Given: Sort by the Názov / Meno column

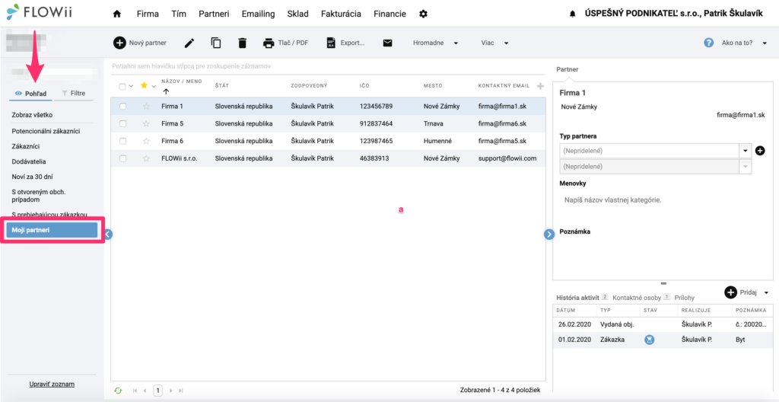Looking at the screenshot, I should 181,81.
